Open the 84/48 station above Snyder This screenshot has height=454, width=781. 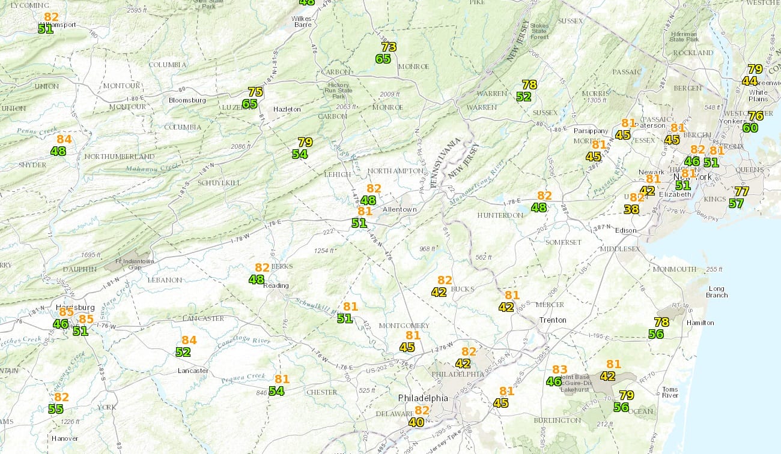pos(61,145)
